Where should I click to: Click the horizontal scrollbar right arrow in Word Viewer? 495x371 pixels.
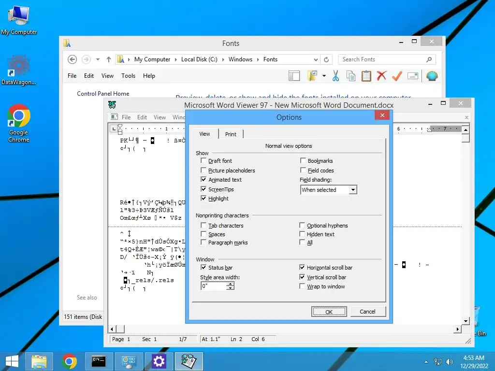tap(458, 329)
